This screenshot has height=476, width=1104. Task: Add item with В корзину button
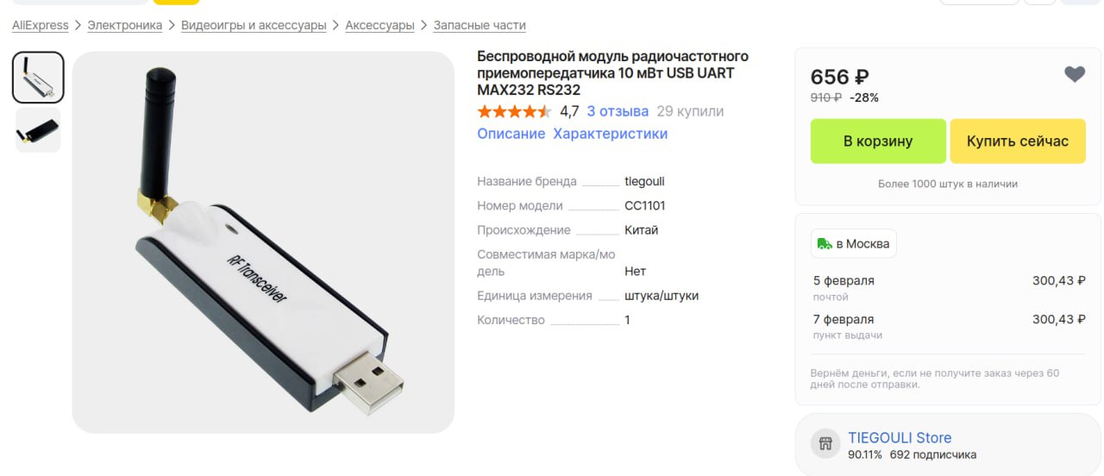pyautogui.click(x=878, y=141)
